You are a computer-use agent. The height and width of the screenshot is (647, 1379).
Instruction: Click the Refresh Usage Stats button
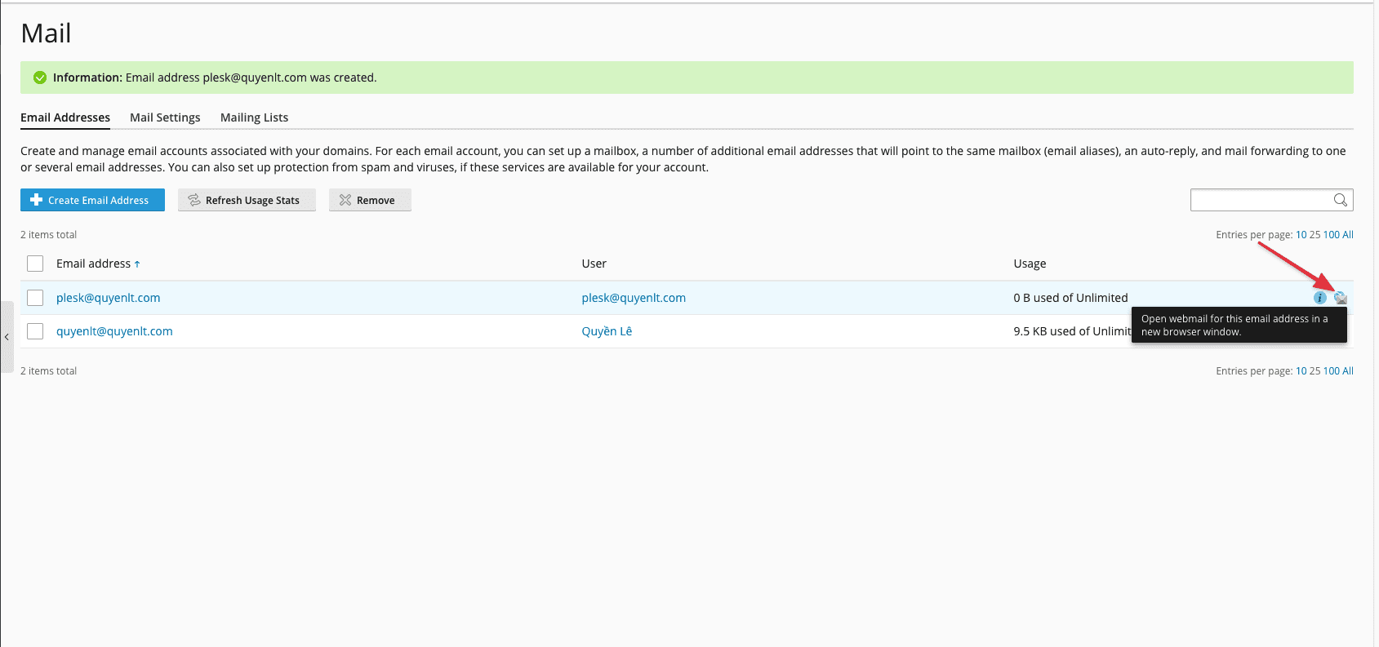(x=247, y=200)
